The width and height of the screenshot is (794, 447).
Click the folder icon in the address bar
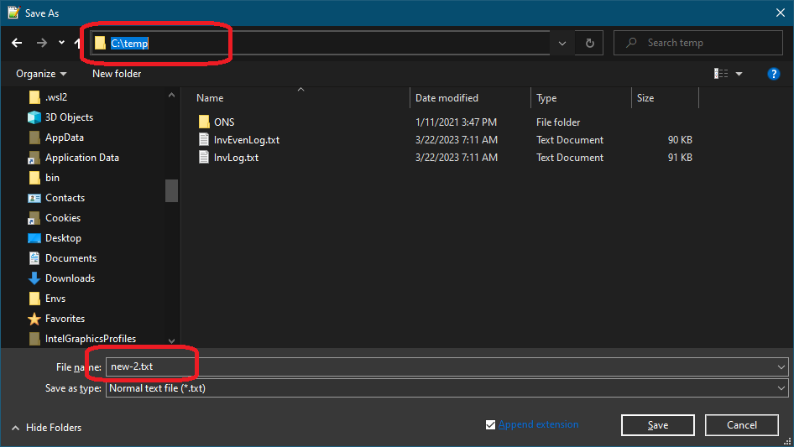coord(100,43)
